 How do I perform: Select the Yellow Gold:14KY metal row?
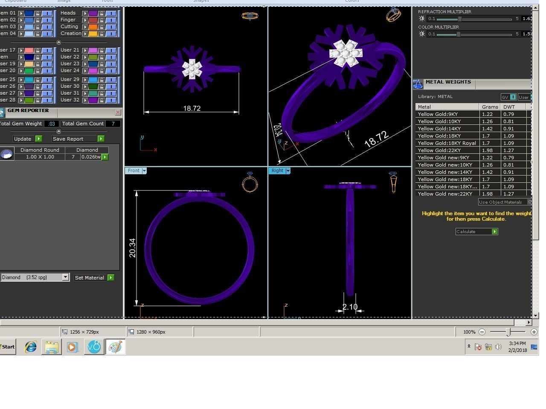tap(473, 129)
